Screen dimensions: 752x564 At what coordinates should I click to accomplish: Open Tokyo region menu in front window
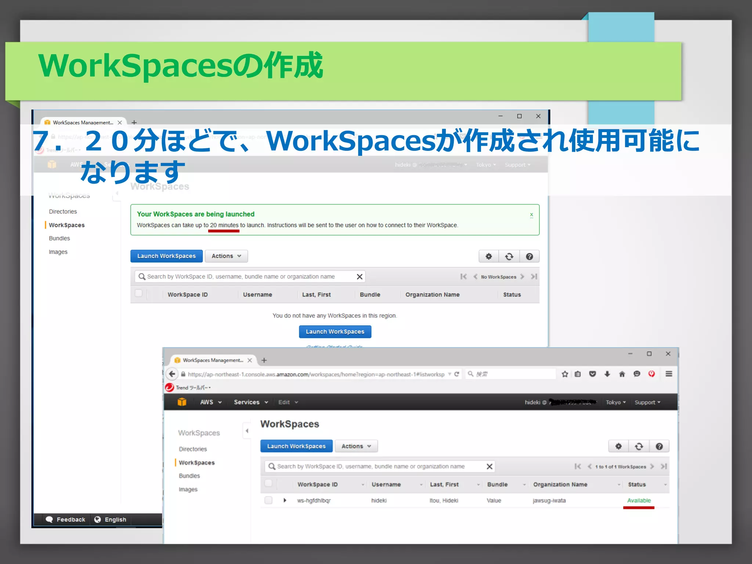point(616,402)
